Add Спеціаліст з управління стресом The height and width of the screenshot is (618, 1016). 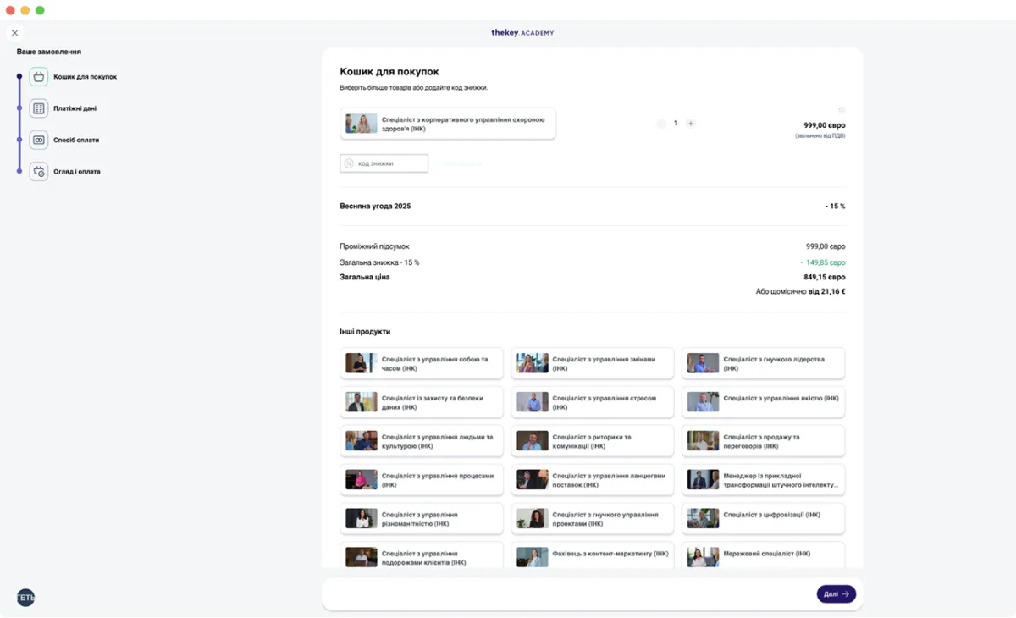click(593, 402)
